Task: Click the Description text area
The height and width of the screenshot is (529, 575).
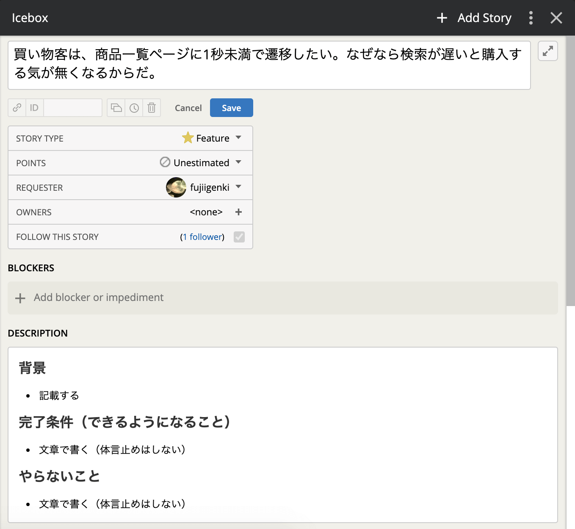Action: tap(282, 434)
